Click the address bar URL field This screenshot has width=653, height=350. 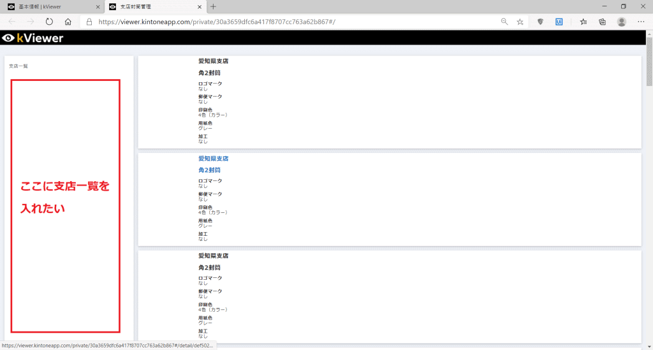pyautogui.click(x=287, y=22)
